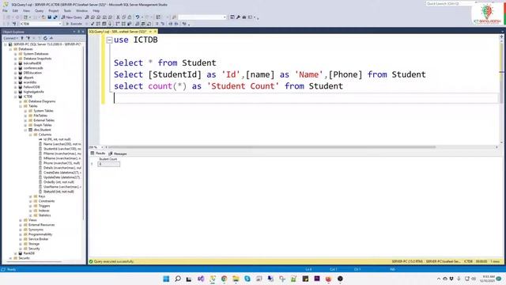Open File Explorer from taskbar
This screenshot has width=506, height=285.
(x=236, y=279)
